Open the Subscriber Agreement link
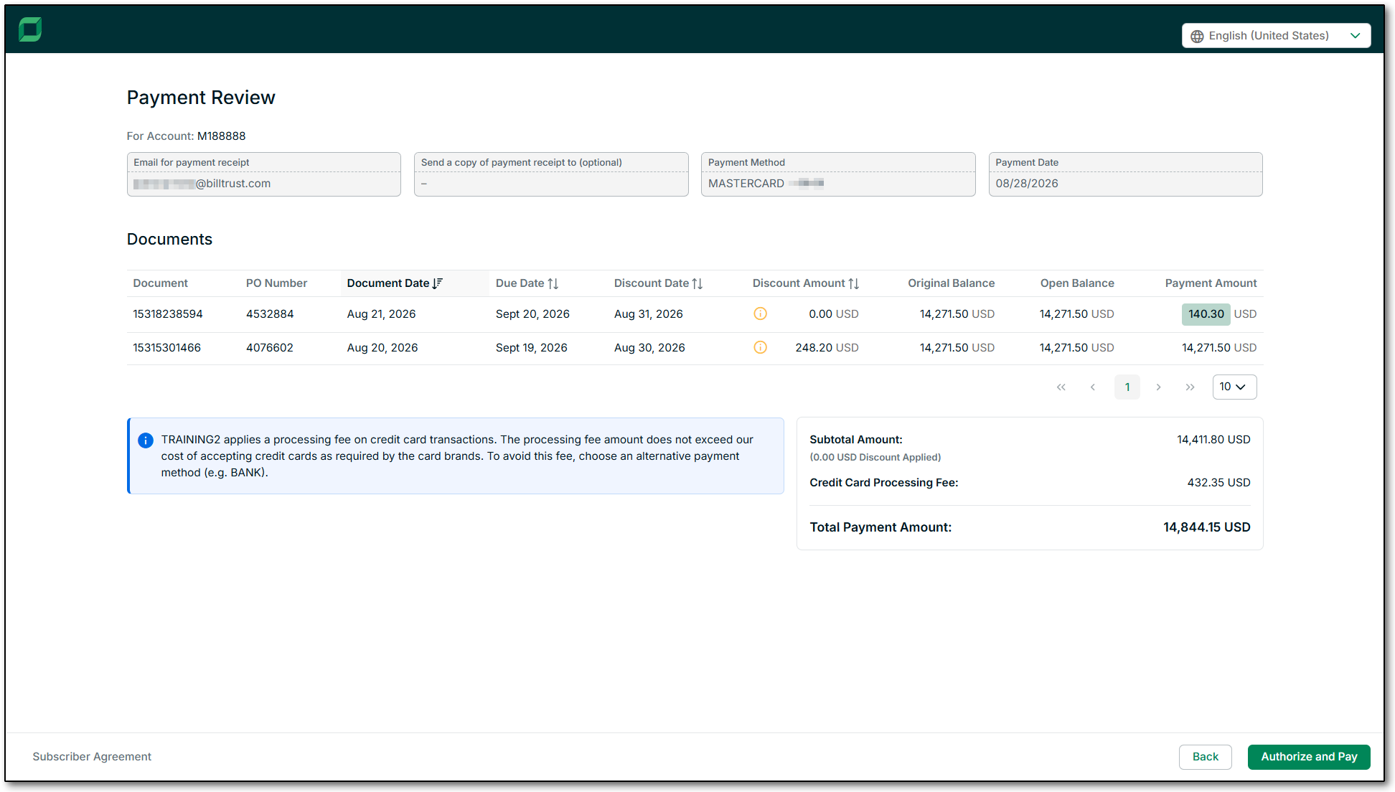Viewport: 1395px width, 792px height. click(x=92, y=757)
